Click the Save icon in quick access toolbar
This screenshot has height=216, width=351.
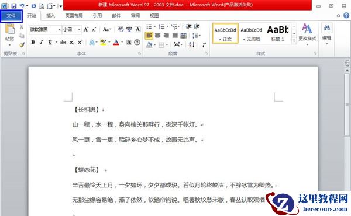14,6
